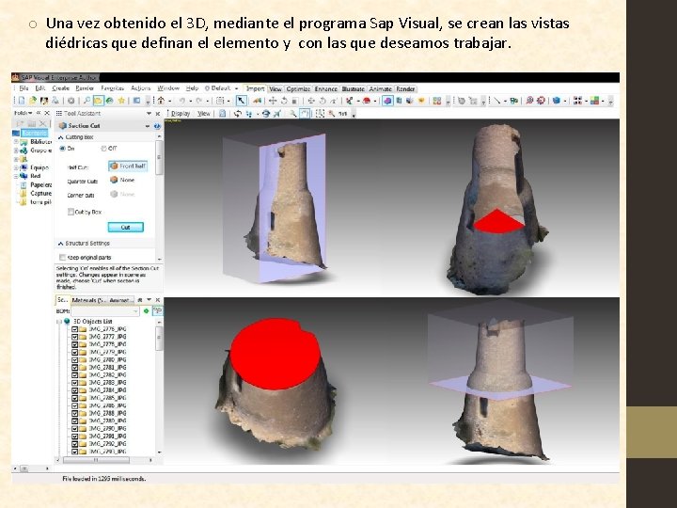Uncheck the IMG_2783_JPG object checkbox
Image resolution: width=677 pixels, height=508 pixels.
[74, 383]
